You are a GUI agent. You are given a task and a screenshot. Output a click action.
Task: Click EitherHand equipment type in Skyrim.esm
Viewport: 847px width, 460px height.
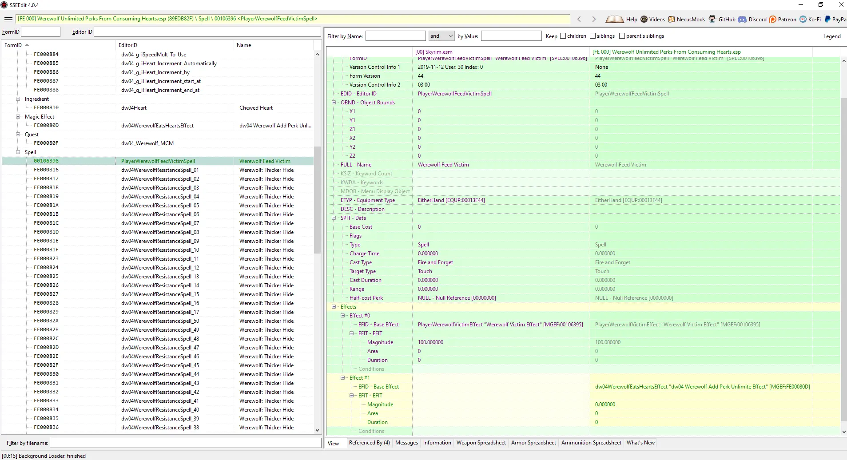451,200
